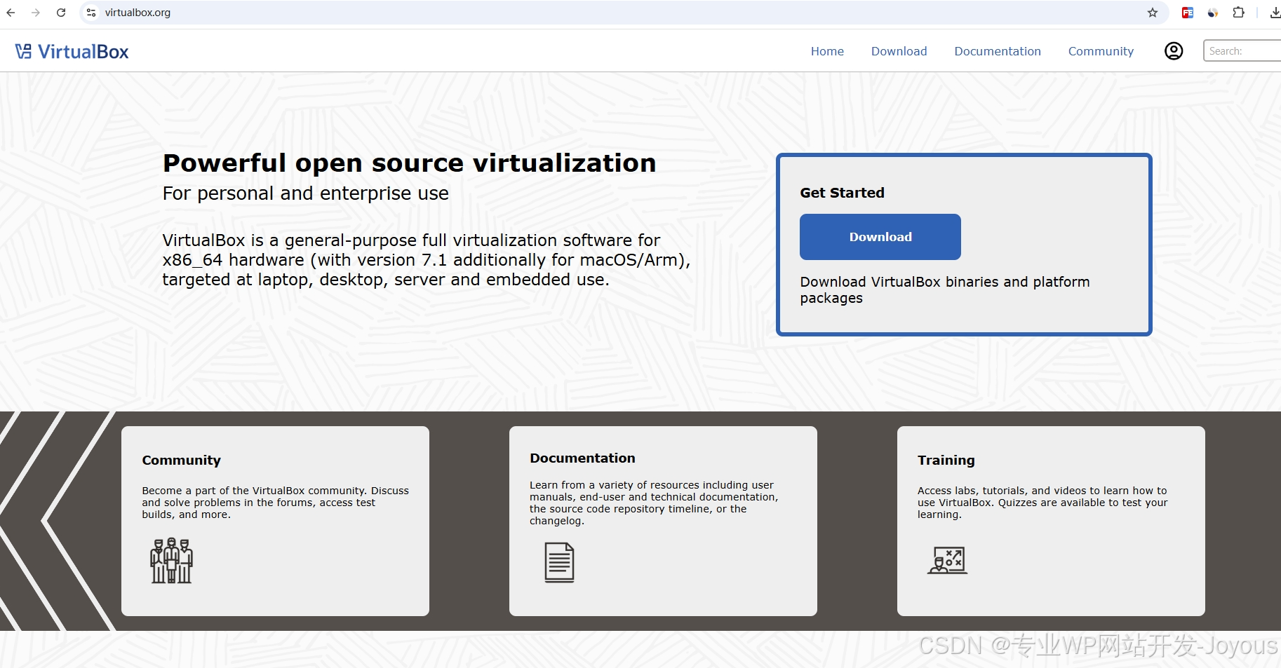Viewport: 1281px width, 668px height.
Task: Click the Documentation page icon
Action: click(559, 562)
